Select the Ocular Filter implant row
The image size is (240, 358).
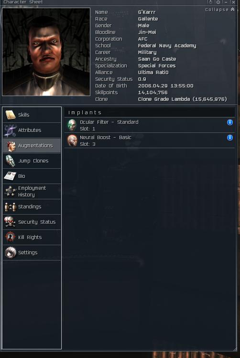(150, 125)
